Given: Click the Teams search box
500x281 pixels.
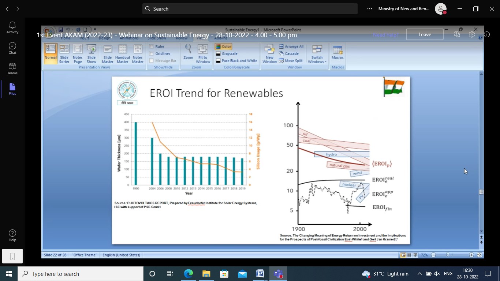Looking at the screenshot, I should 250,9.
